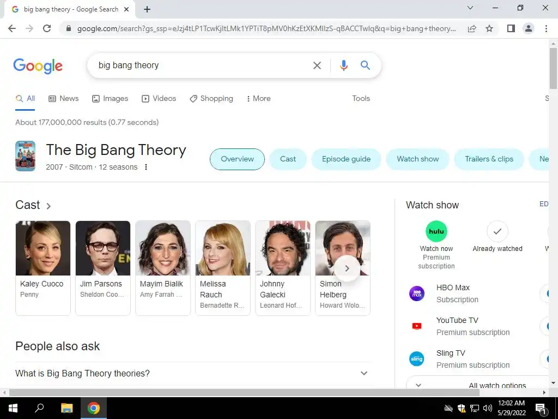Viewport: 558px width, 419px height.
Task: Switch to News results tab
Action: (64, 99)
